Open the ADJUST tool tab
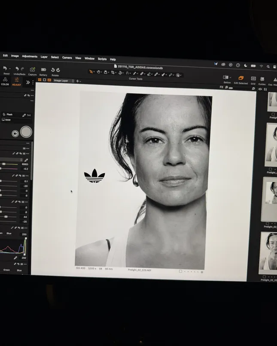 click(17, 82)
